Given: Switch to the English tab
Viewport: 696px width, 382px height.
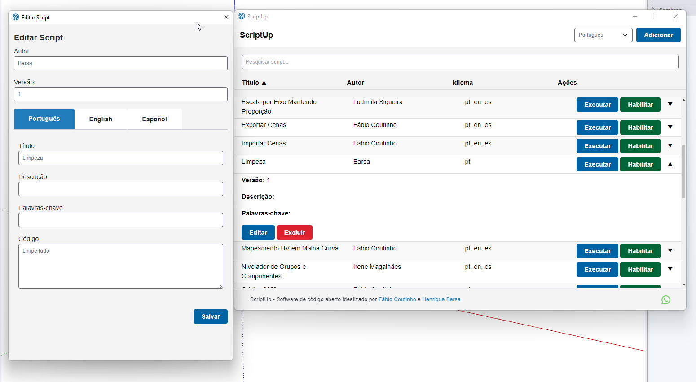Looking at the screenshot, I should click(x=101, y=119).
